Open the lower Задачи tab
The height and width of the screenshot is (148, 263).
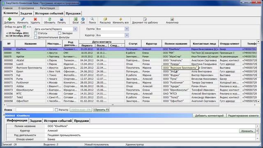[x=36, y=121]
